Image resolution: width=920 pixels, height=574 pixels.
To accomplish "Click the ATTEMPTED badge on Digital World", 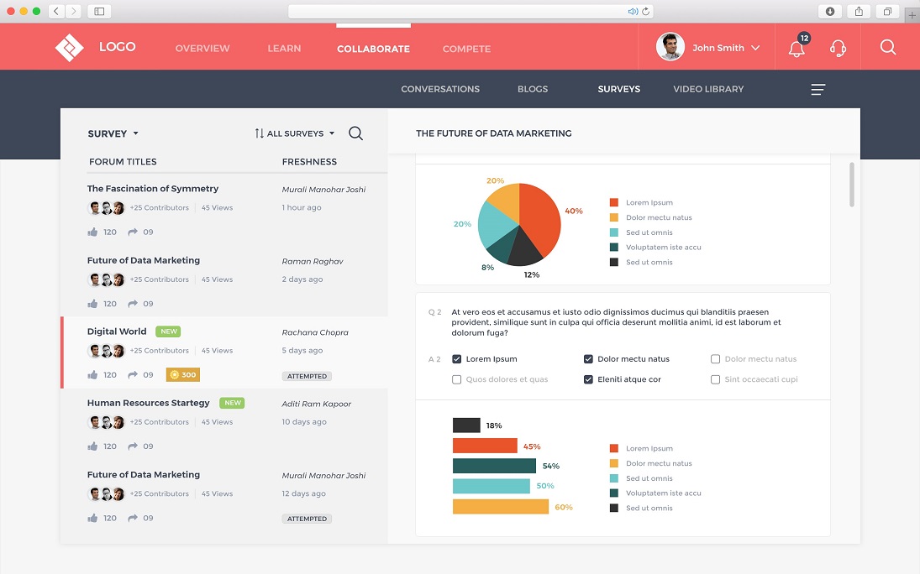I will 307,377.
